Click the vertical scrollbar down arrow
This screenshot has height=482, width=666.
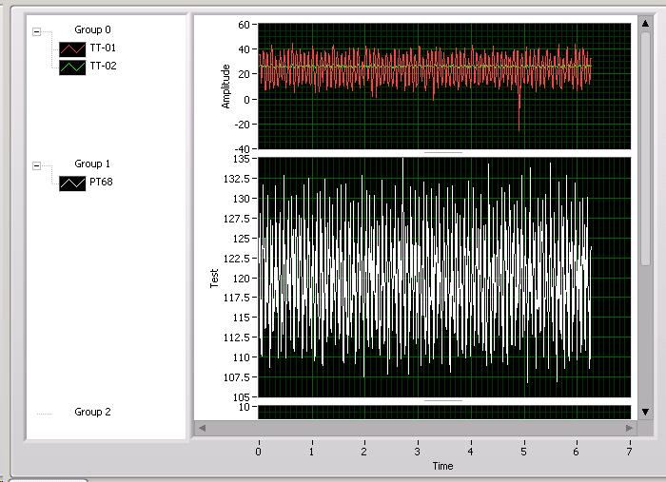tap(645, 412)
